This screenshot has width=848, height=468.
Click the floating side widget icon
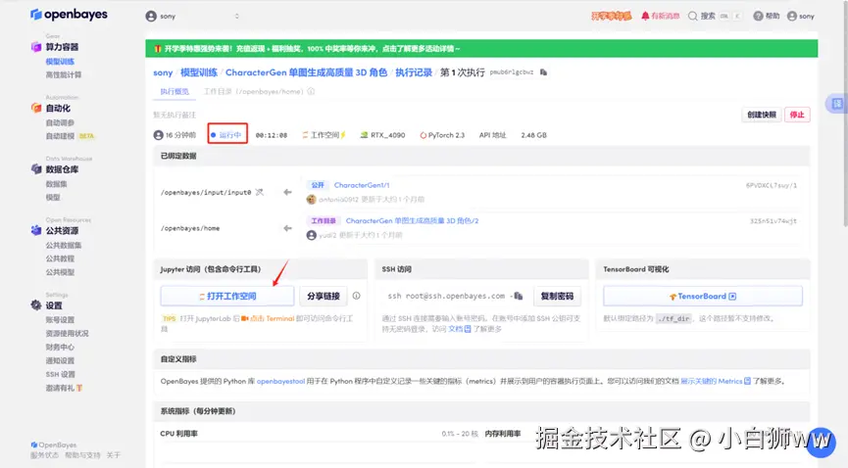837,104
